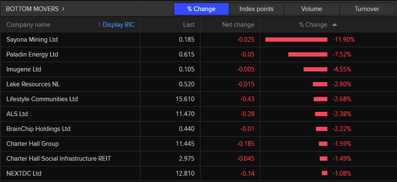Sort by Net change column header
This screenshot has width=397, height=182.
[x=238, y=25]
